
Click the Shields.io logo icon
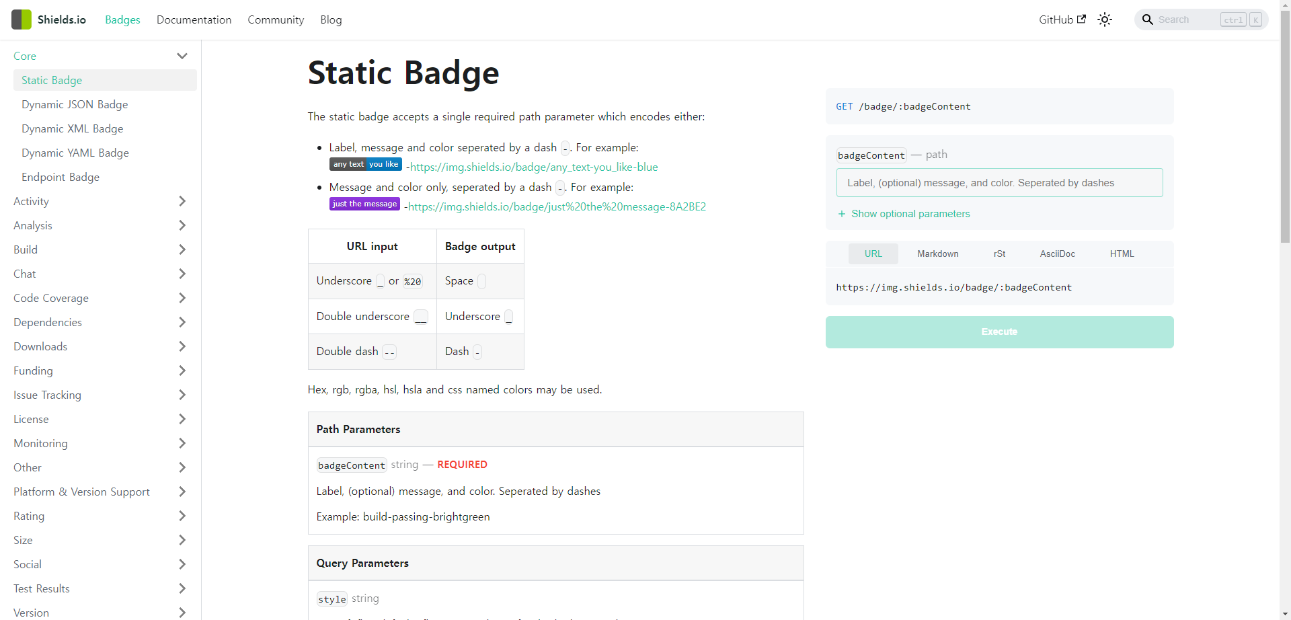click(22, 20)
